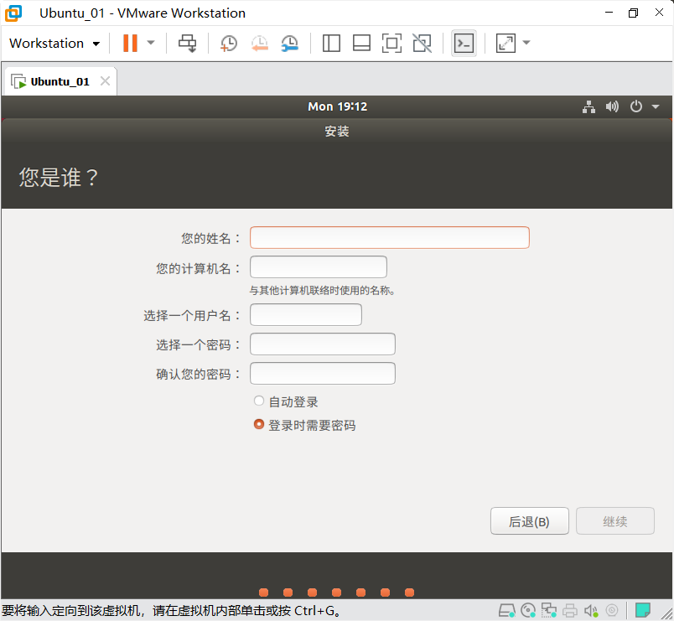Open the Ubuntu power menu icon
The image size is (674, 621).
tap(635, 106)
